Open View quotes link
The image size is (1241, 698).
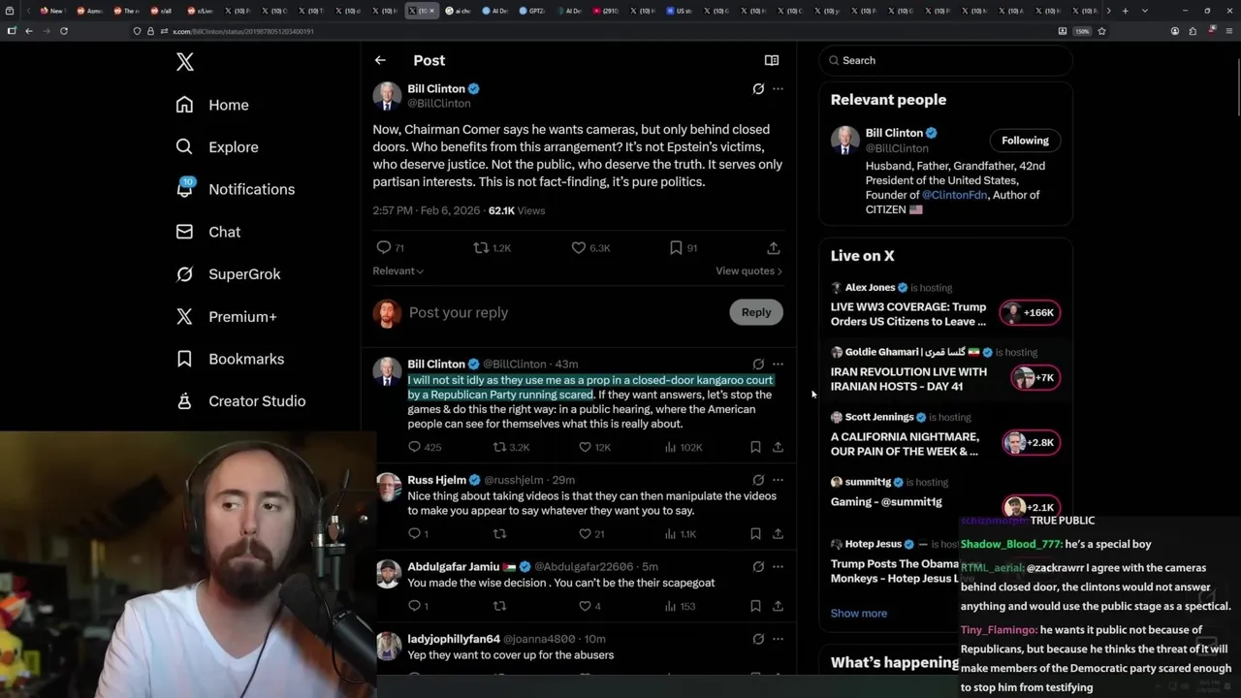pyautogui.click(x=748, y=271)
